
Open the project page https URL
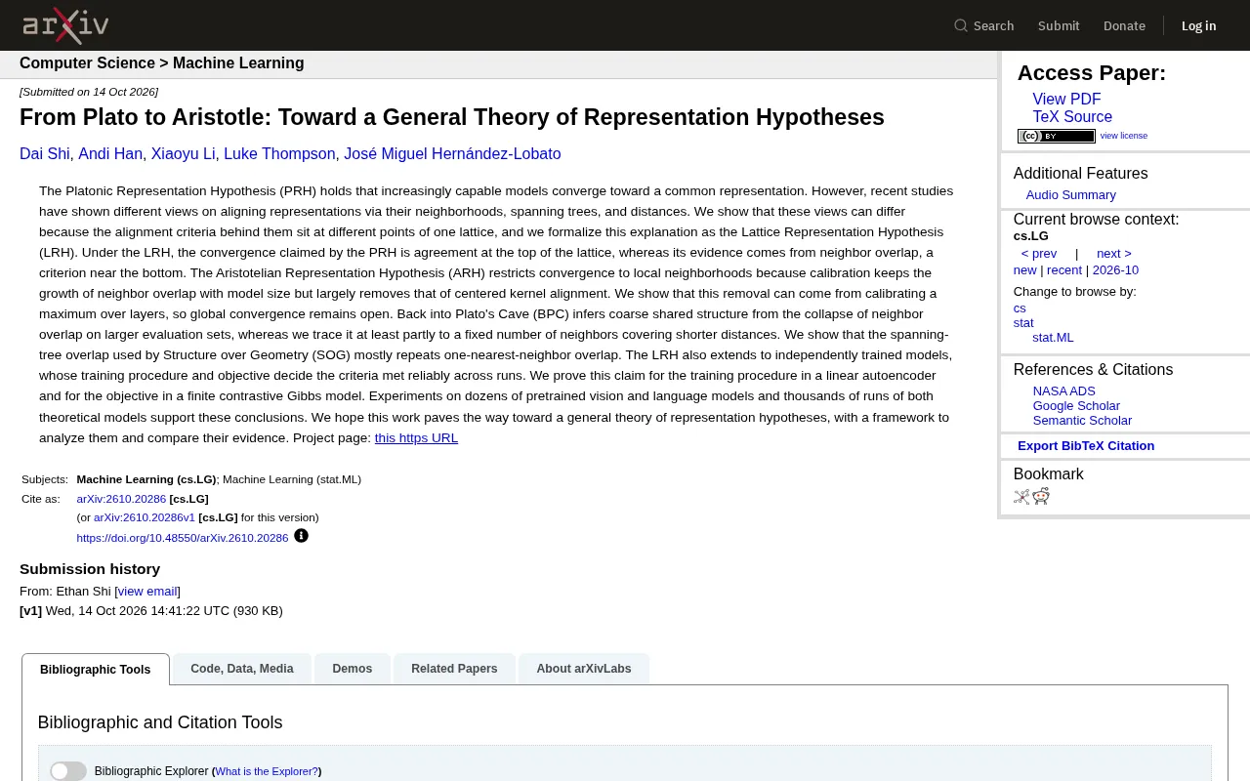[x=416, y=438]
